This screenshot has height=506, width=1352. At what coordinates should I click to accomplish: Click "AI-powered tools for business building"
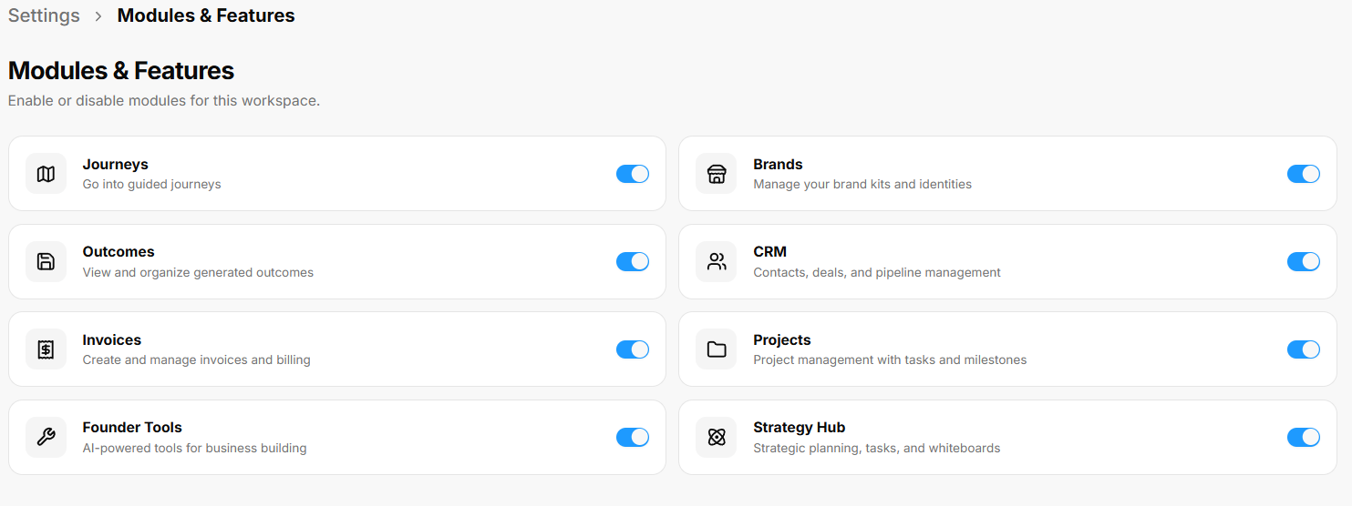pyautogui.click(x=195, y=448)
